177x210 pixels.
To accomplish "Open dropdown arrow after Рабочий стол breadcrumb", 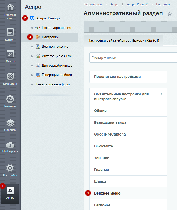I will click(x=106, y=4).
